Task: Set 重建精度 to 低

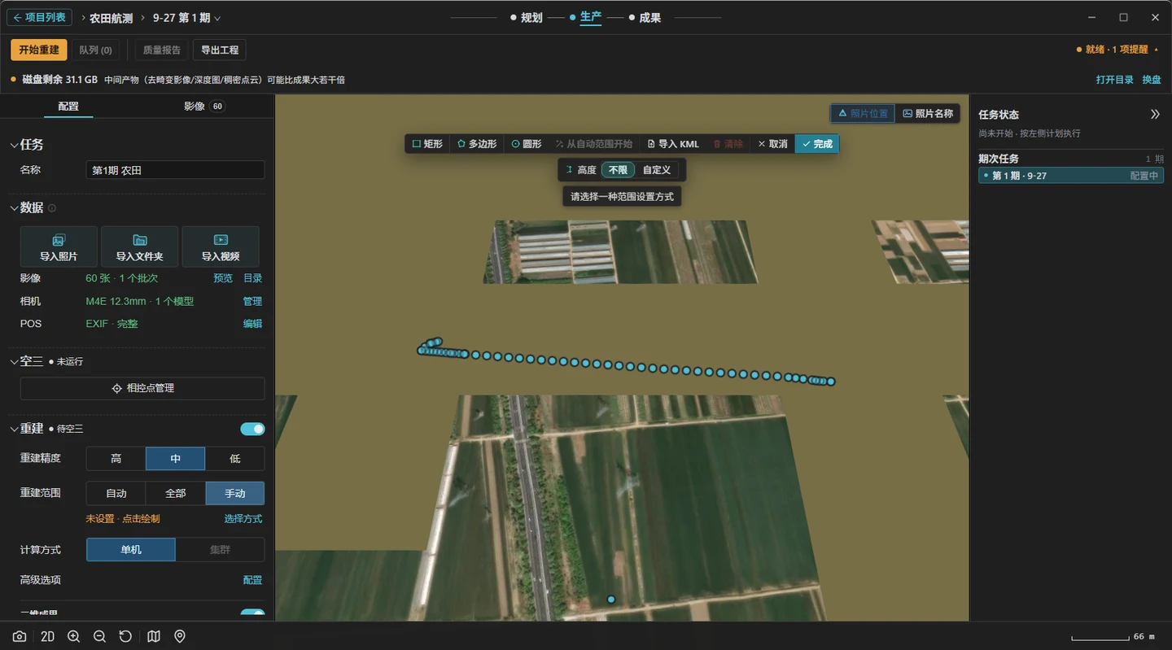Action: [x=235, y=459]
